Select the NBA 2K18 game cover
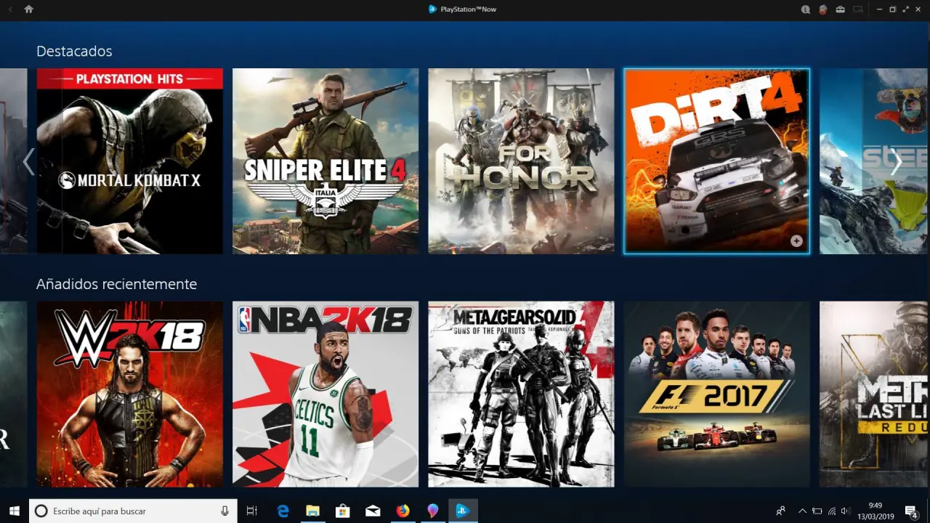 pos(325,394)
